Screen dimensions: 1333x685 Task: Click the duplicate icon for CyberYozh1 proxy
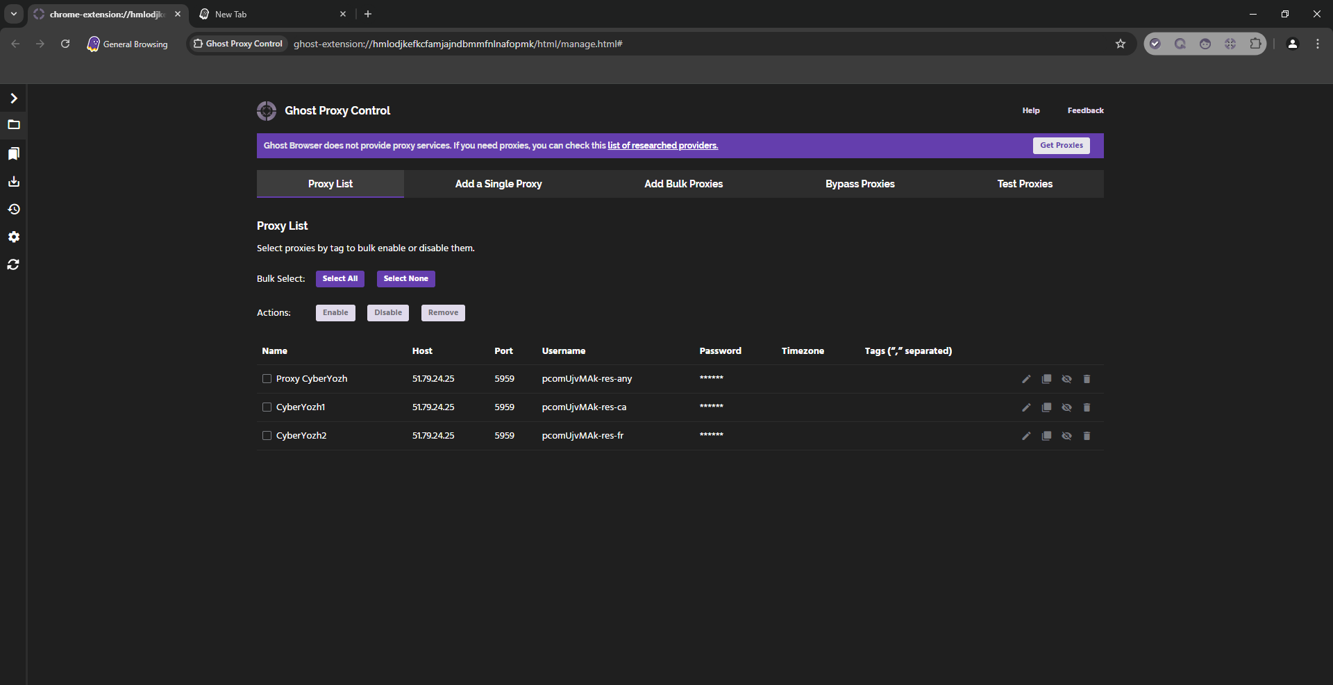(1046, 407)
